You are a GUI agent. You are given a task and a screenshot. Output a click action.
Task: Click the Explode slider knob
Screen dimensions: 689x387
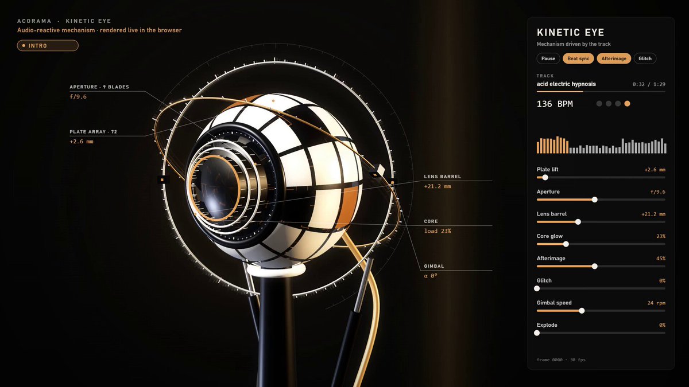(537, 333)
